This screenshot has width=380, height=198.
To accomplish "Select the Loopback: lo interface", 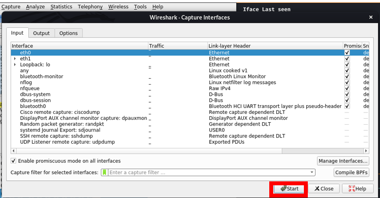I will pyautogui.click(x=190, y=65).
